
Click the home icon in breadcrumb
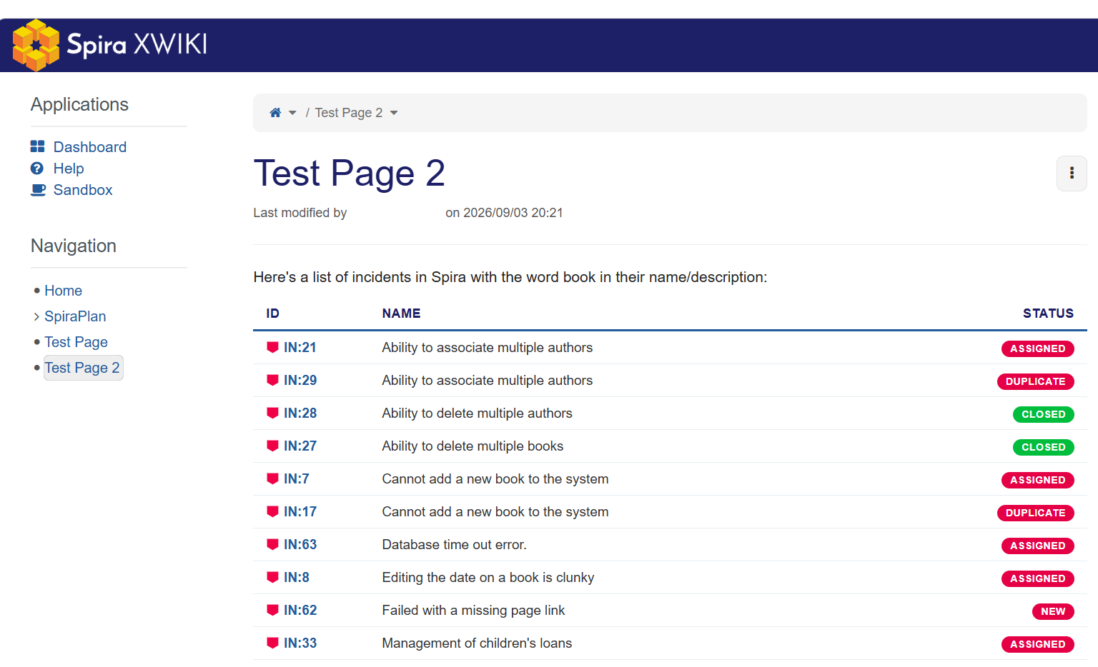(x=275, y=113)
